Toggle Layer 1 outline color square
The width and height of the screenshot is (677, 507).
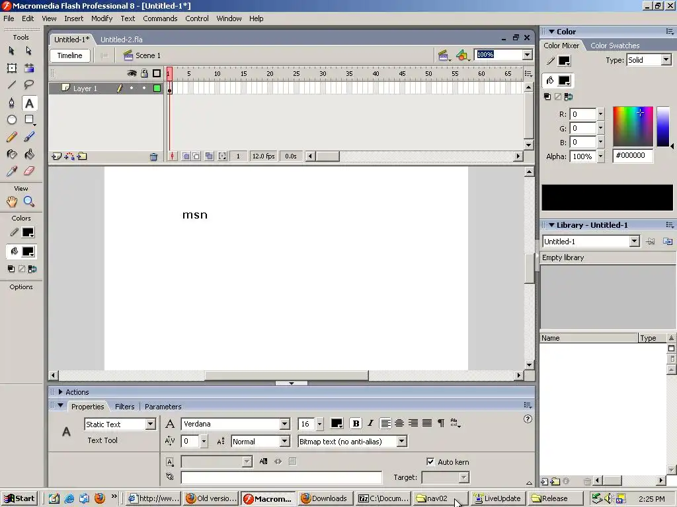tap(157, 88)
